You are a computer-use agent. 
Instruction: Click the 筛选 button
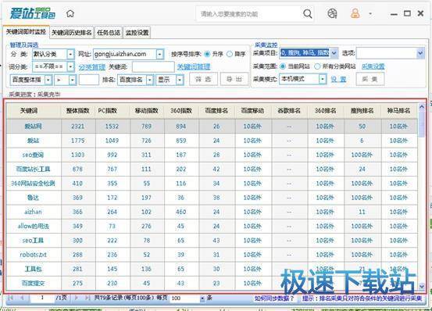coord(203,80)
